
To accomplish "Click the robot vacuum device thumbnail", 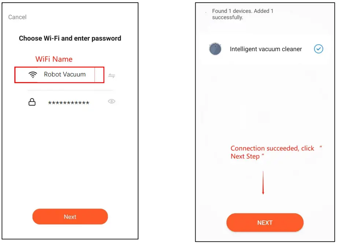I will tap(215, 49).
